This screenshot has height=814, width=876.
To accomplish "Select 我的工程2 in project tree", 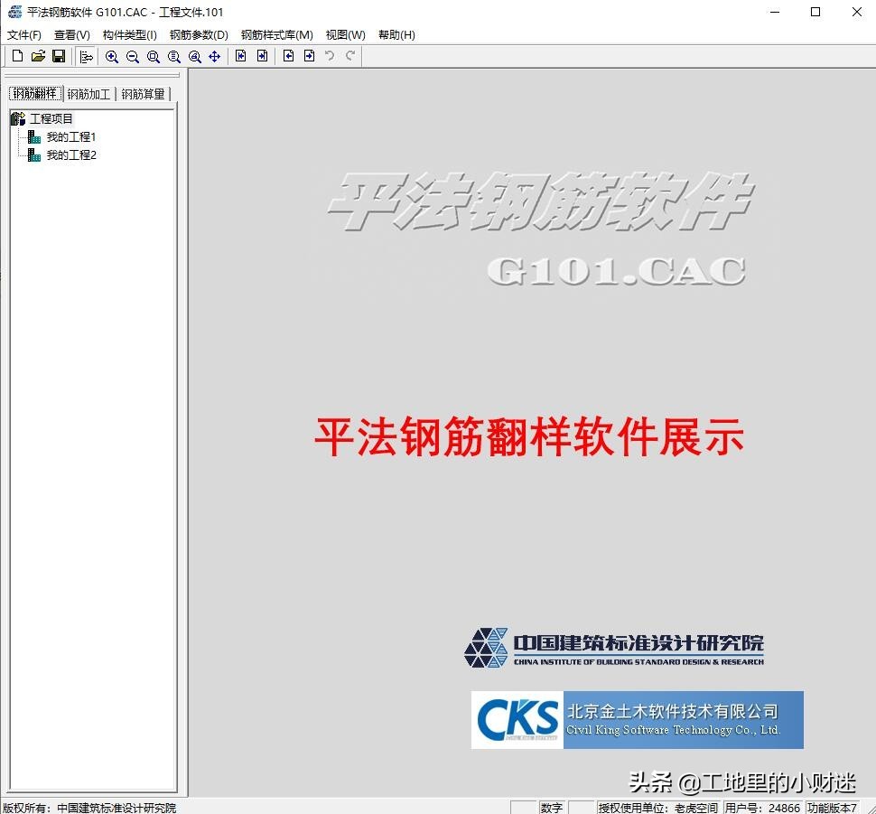I will (x=71, y=154).
